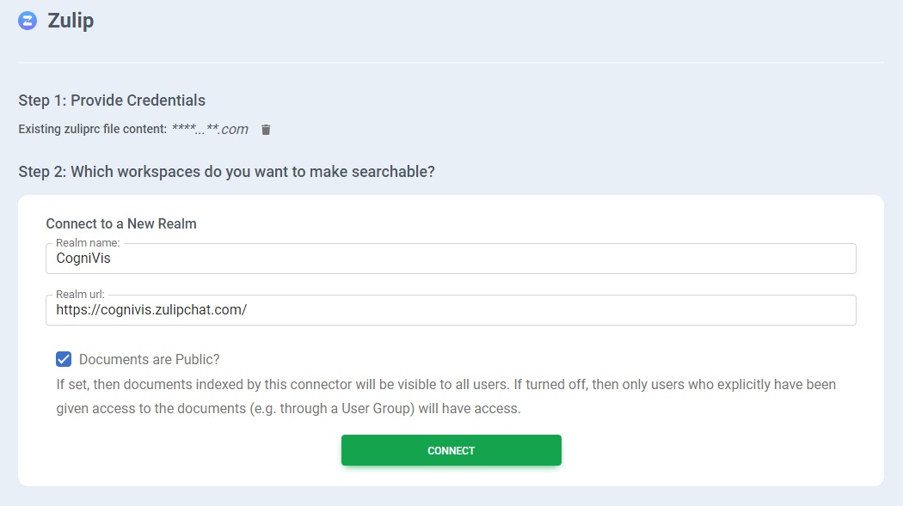The image size is (903, 506).
Task: Click the "Step 1: Provide Credentials" heading
Action: coord(112,101)
